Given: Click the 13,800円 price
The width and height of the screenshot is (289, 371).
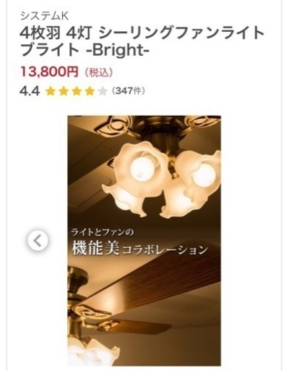Looking at the screenshot, I should pyautogui.click(x=49, y=72).
